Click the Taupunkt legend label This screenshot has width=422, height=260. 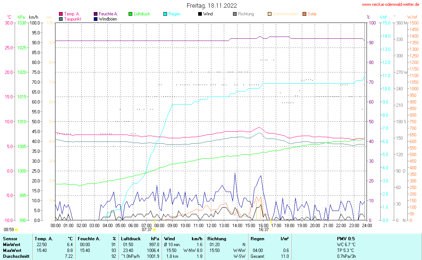point(73,19)
